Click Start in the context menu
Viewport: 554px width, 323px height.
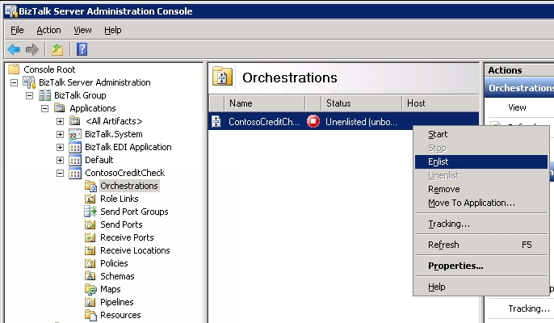[x=438, y=134]
